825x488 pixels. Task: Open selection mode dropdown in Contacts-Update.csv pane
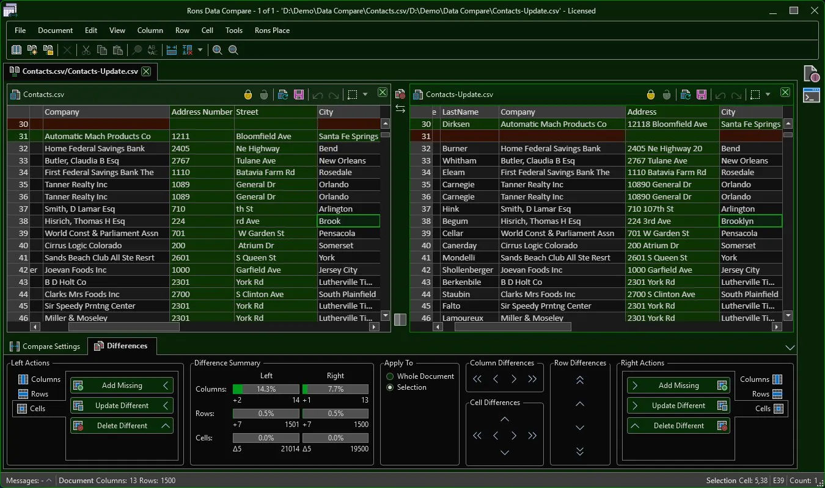tap(768, 95)
